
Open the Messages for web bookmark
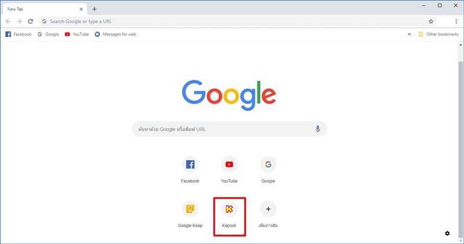tap(115, 34)
